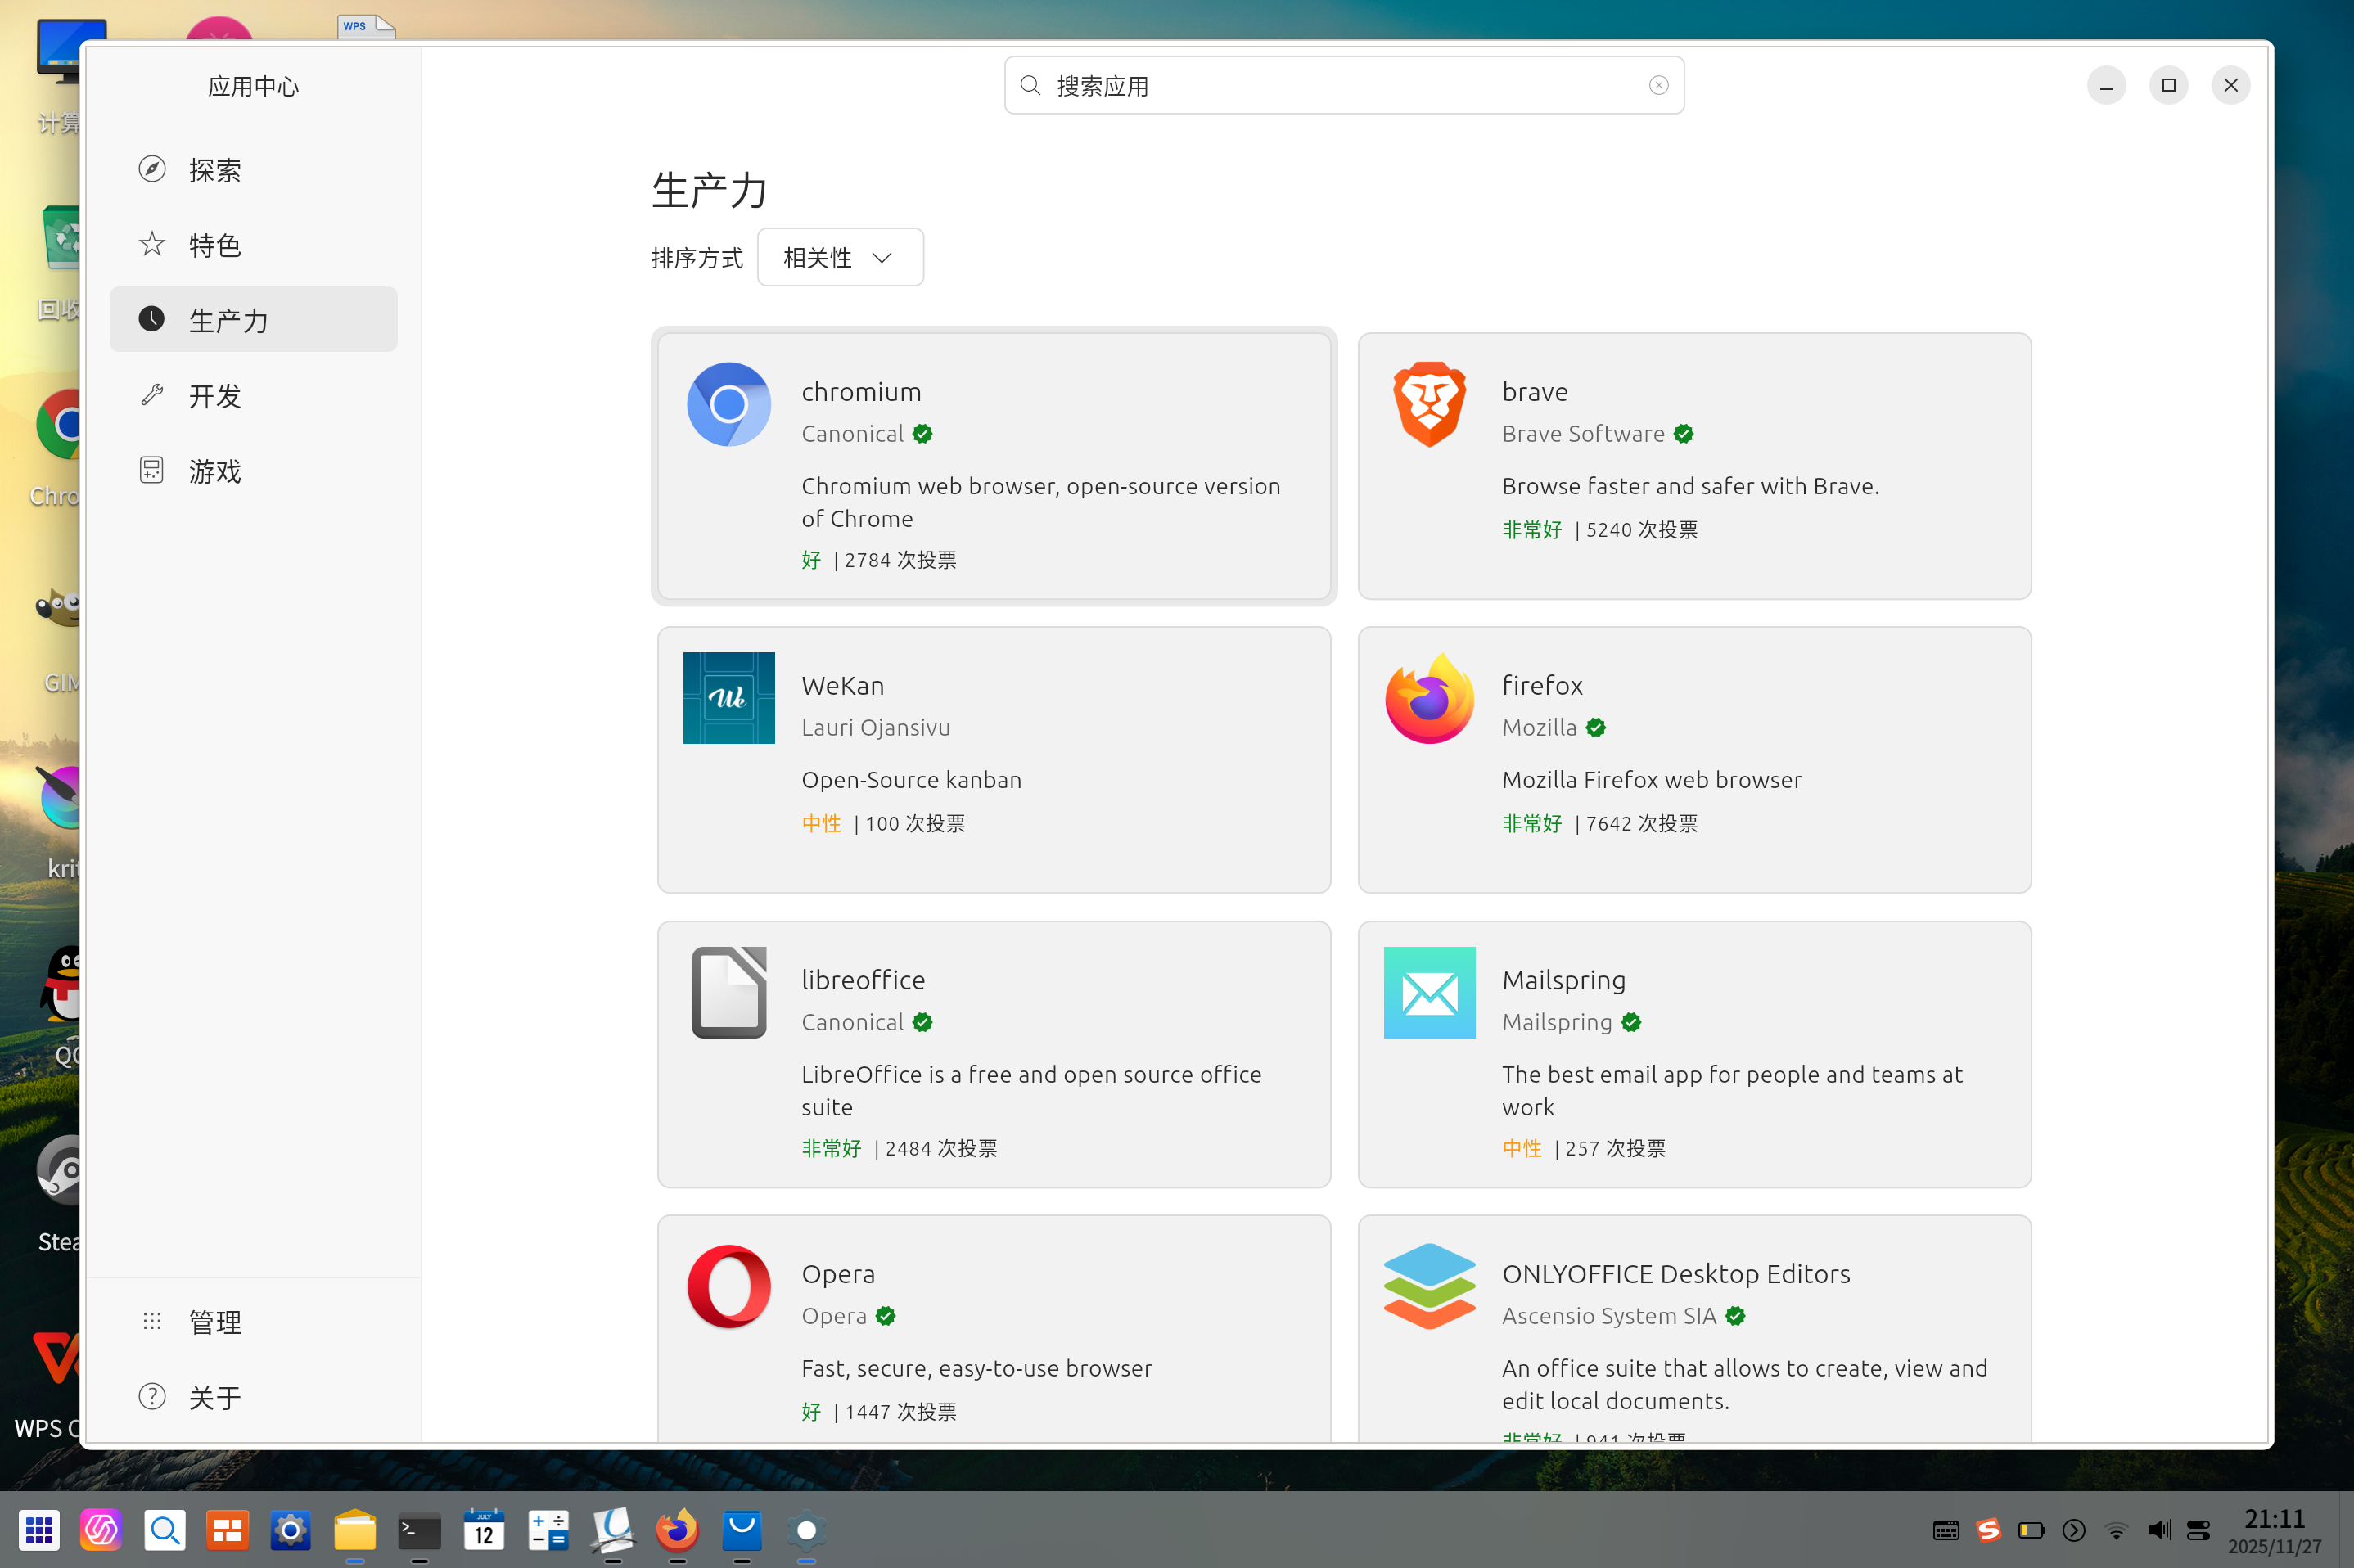Viewport: 2354px width, 1568px height.
Task: Click the search magnifier icon in the search bar
Action: 1030,85
